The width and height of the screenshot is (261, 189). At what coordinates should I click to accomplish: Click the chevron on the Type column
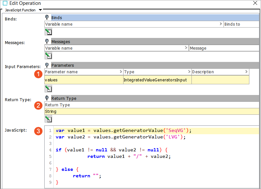pyautogui.click(x=189, y=72)
